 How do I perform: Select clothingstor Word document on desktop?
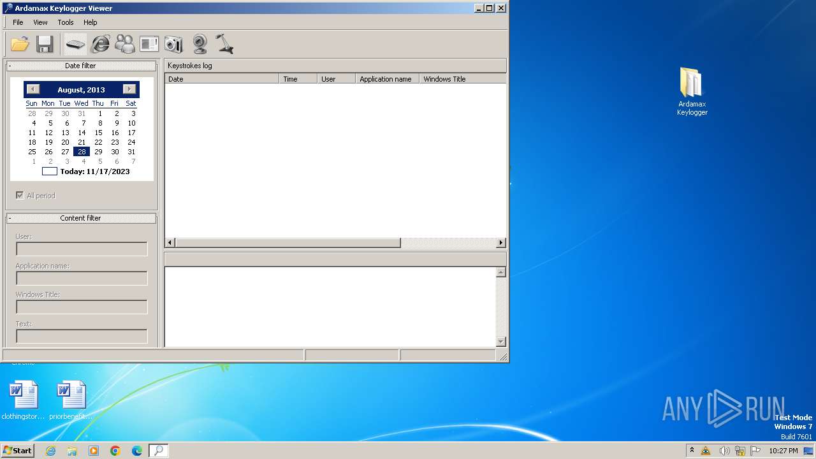[24, 400]
